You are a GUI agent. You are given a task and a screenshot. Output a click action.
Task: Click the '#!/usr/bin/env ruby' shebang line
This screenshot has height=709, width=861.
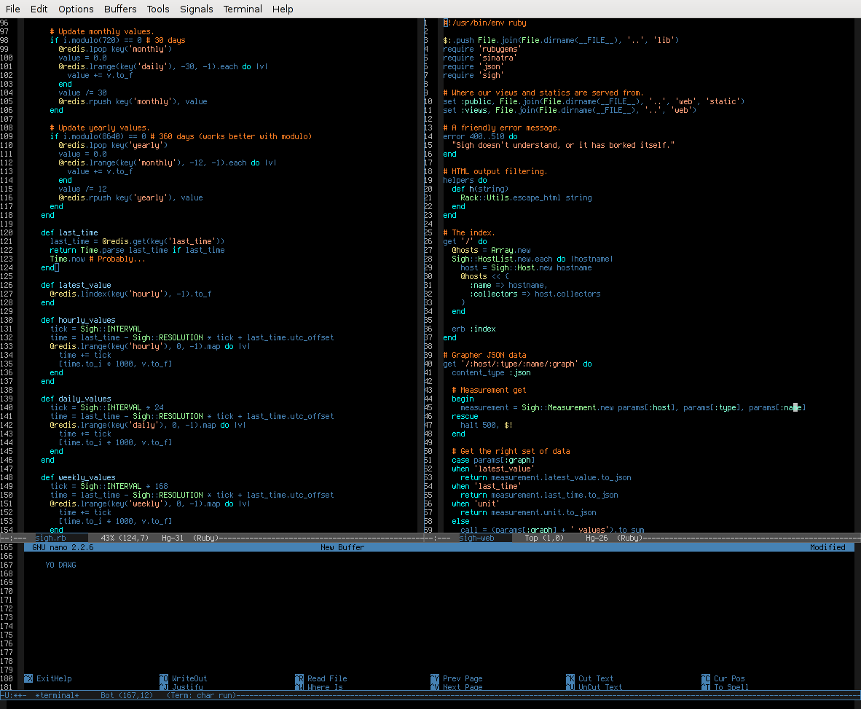click(485, 23)
